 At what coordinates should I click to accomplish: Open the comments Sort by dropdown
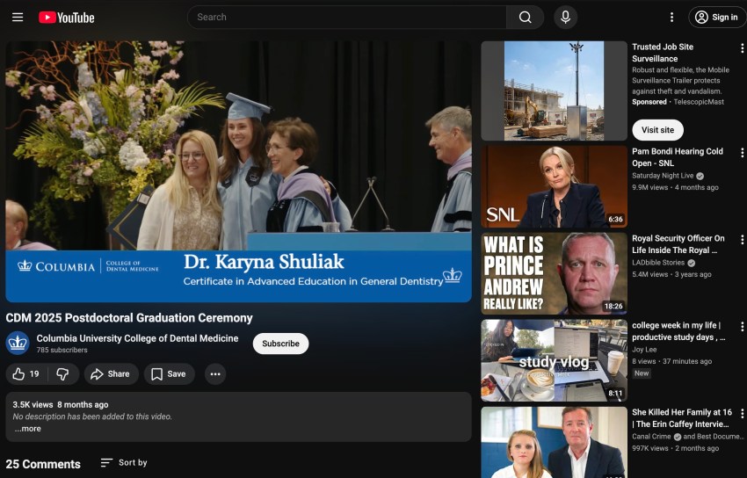(124, 463)
